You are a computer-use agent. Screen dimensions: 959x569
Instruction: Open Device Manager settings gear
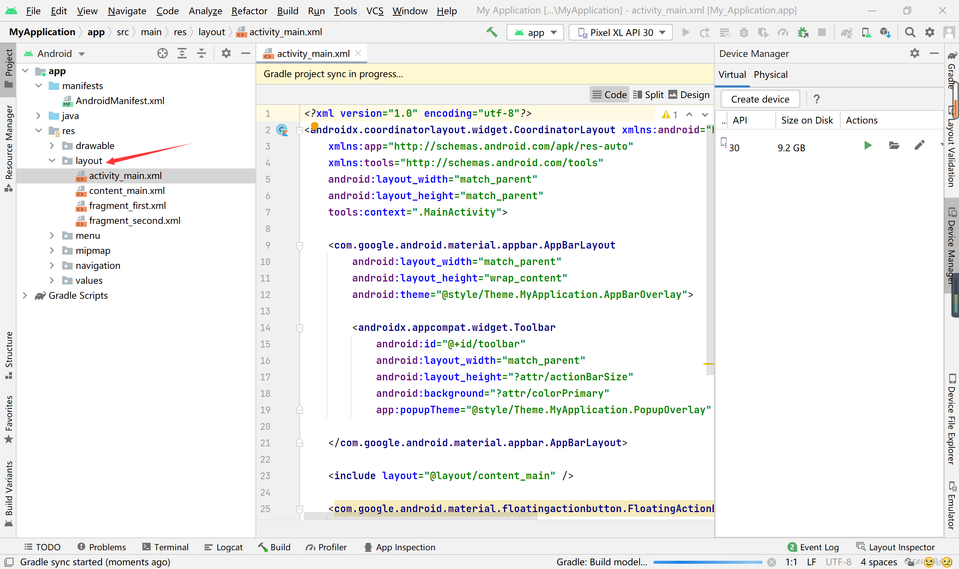pyautogui.click(x=914, y=53)
